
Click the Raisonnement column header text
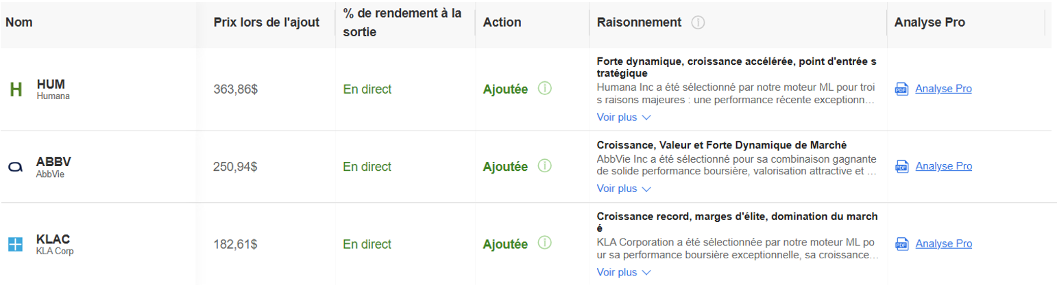(x=639, y=23)
